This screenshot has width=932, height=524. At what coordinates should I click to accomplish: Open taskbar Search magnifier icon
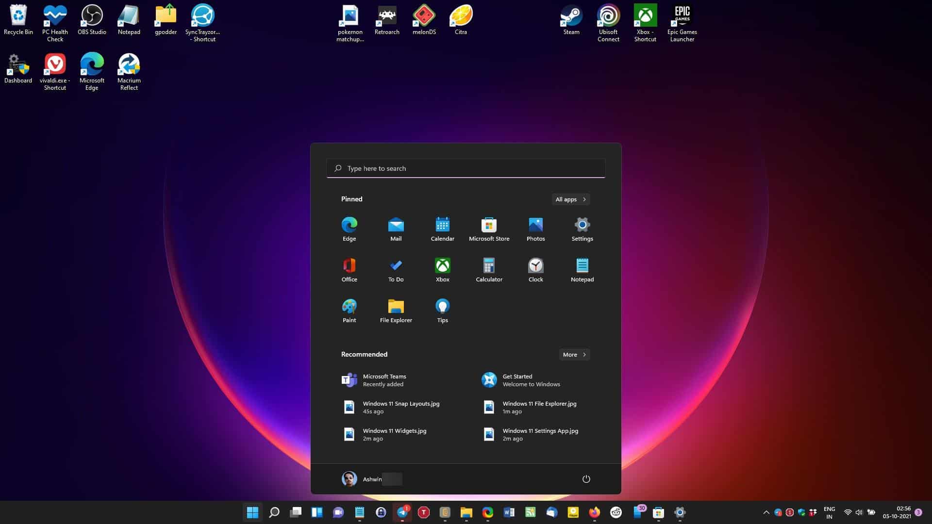(x=274, y=512)
